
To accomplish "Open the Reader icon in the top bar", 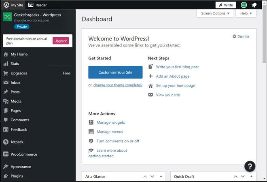I will pyautogui.click(x=31, y=5).
